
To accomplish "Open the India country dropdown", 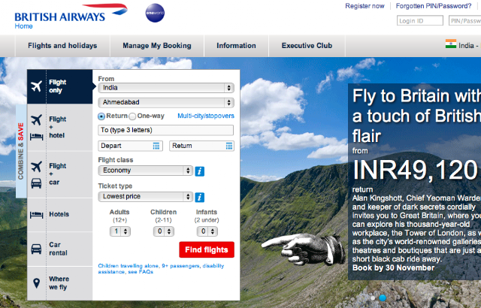I will [x=166, y=88].
